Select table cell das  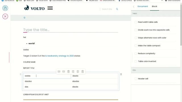(47, 87)
